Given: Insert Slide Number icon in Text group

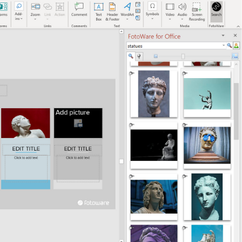Looking at the screenshot, I should 138,11.
